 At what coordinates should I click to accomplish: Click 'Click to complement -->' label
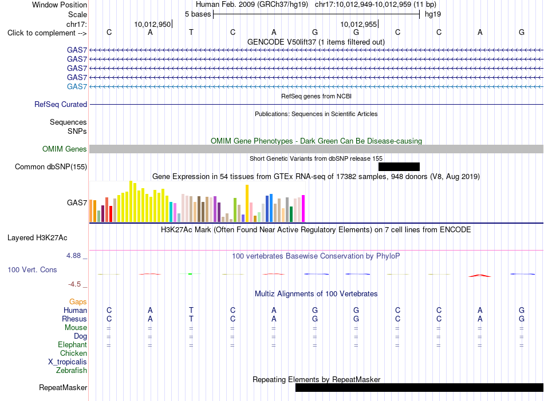[47, 33]
